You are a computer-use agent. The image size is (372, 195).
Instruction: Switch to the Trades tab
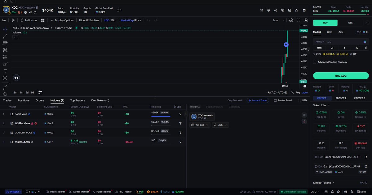click(7, 100)
